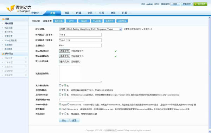Open the 扩展 top navigation tab

click(124, 13)
